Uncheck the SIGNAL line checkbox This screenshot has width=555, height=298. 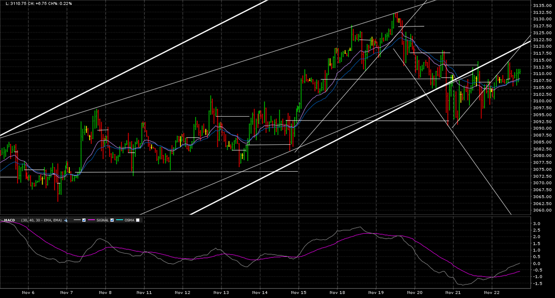[112, 220]
